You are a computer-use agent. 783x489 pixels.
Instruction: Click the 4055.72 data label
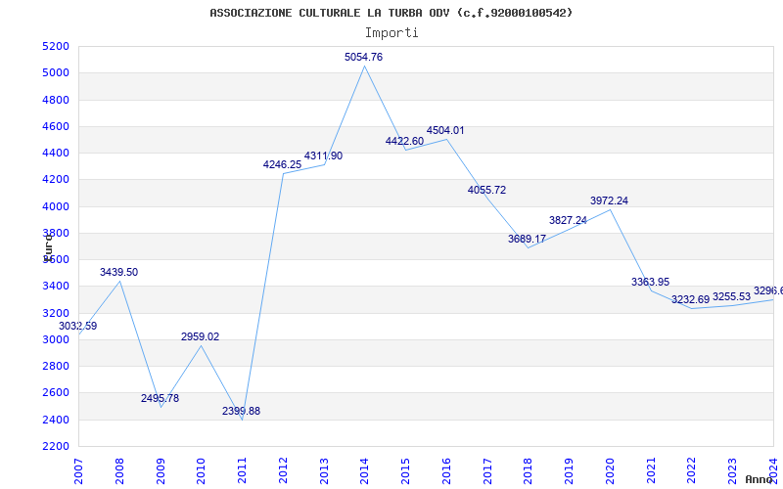tap(486, 190)
